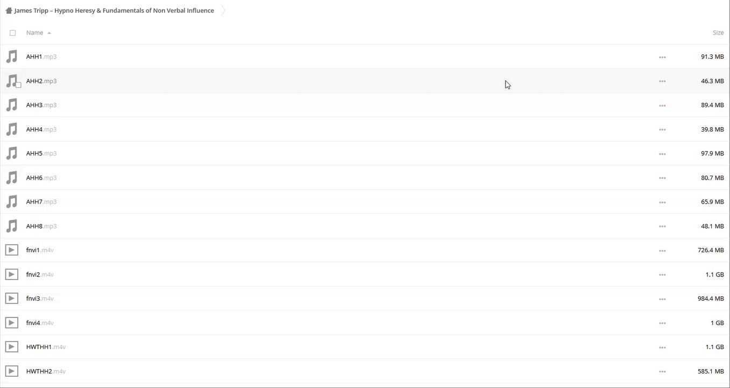Sort files by the Name column
This screenshot has width=730, height=388.
tap(34, 33)
